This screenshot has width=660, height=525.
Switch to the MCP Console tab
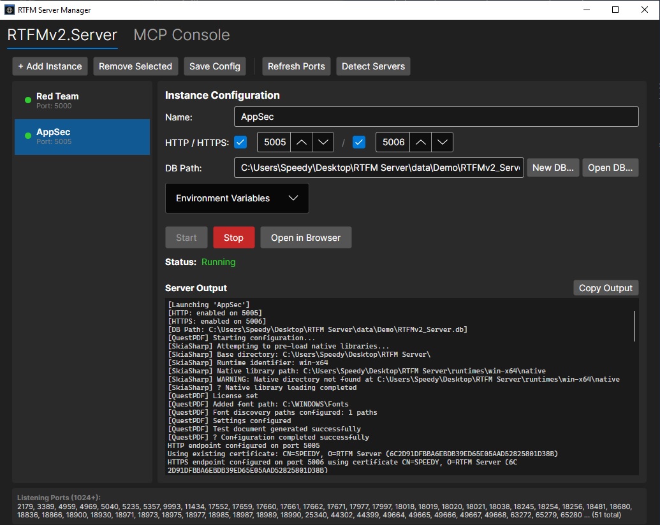click(181, 35)
